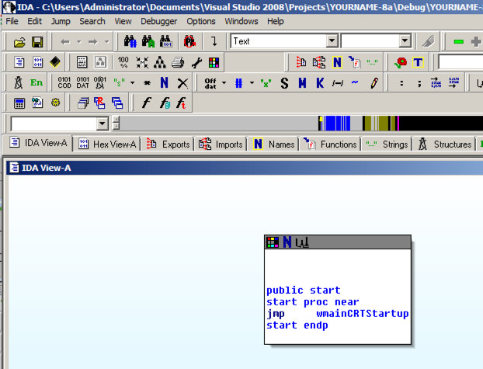This screenshot has height=369, width=483.
Task: Switch to the Hex View-A tab
Action: tap(107, 144)
